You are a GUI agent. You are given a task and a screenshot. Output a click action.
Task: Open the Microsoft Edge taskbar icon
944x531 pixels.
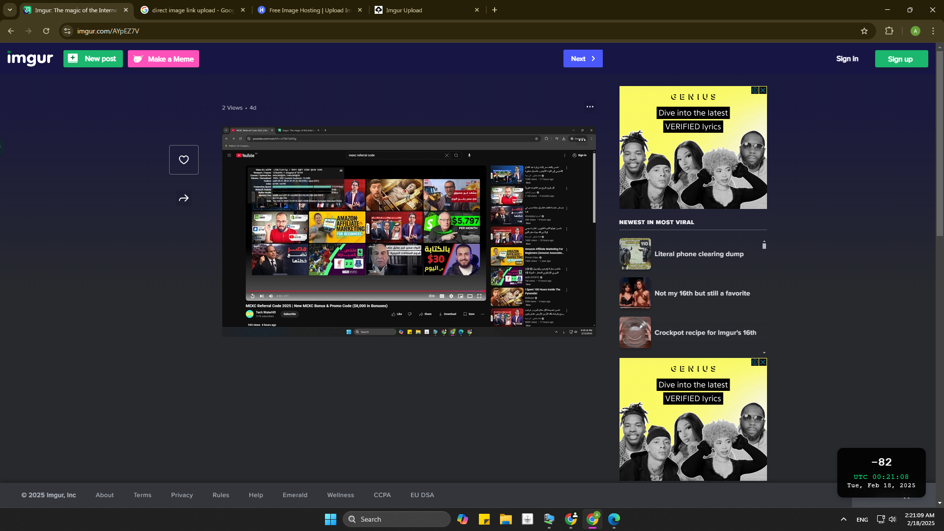(614, 519)
